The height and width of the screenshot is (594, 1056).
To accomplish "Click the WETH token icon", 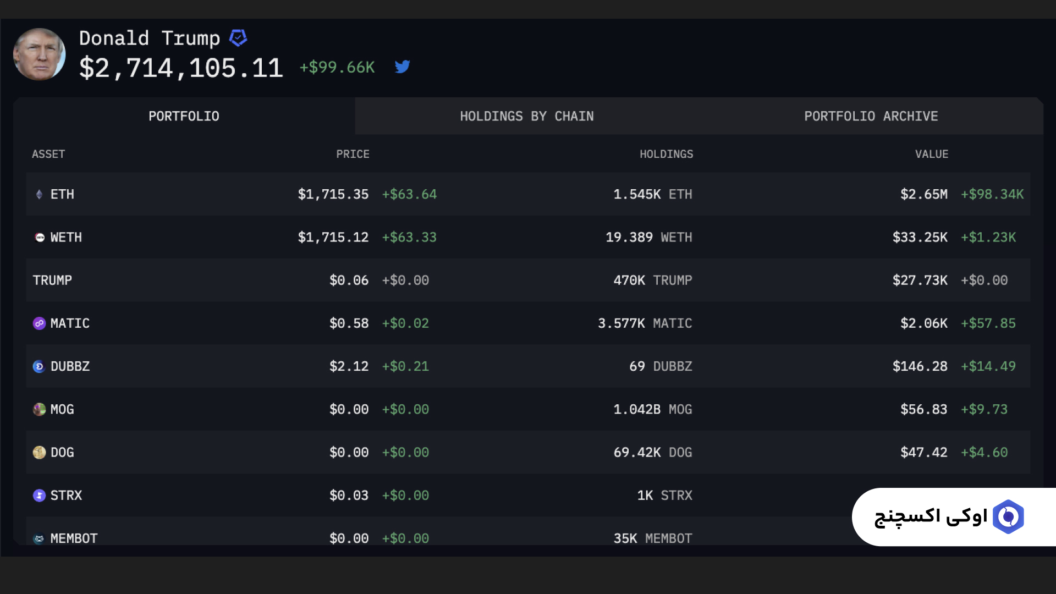I will point(40,237).
